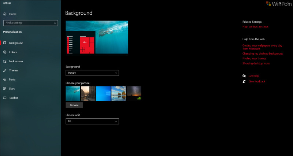Screen dimensions: 293x156
Task: Open the Background type dropdown showing Picture
Action: (92, 73)
